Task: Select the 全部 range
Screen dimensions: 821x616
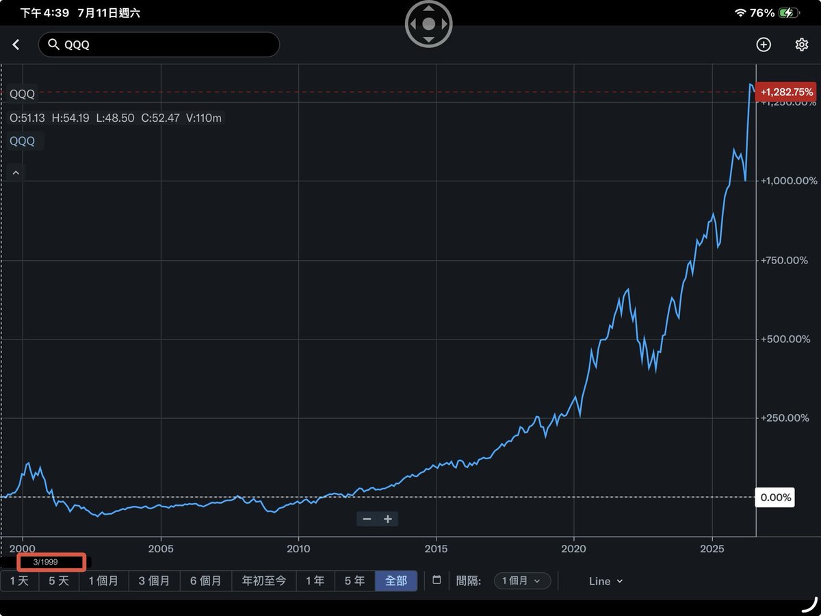Action: pos(396,580)
